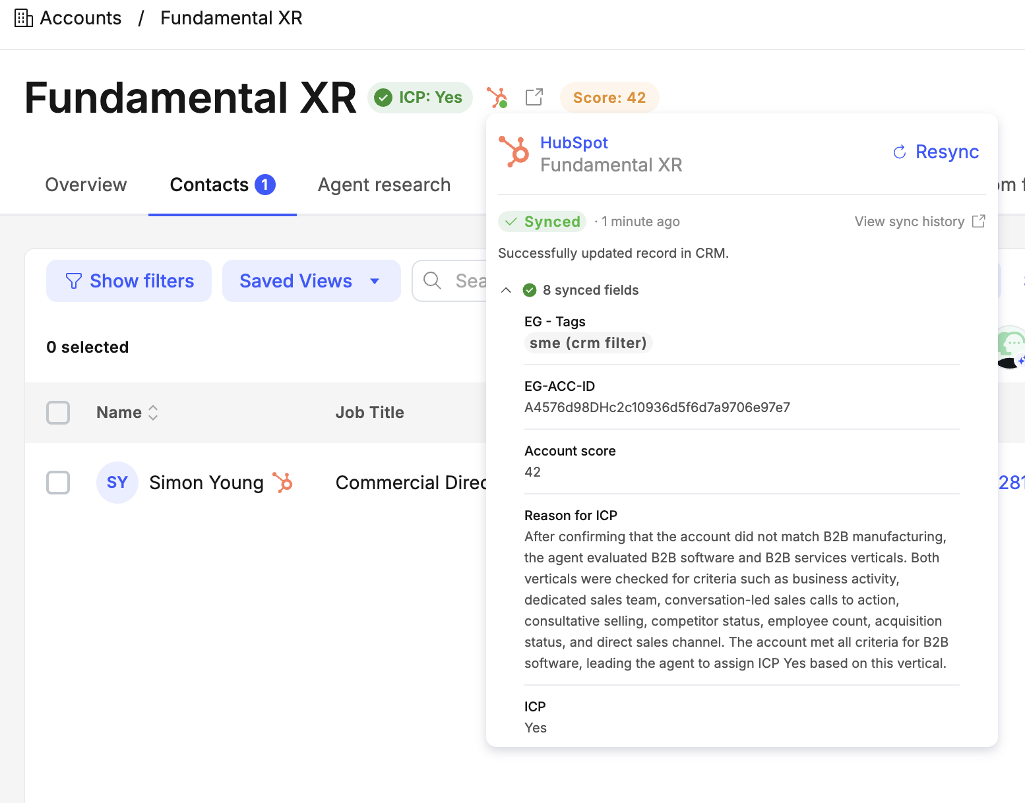Click the Accounts building icon in breadcrumb

tap(24, 18)
